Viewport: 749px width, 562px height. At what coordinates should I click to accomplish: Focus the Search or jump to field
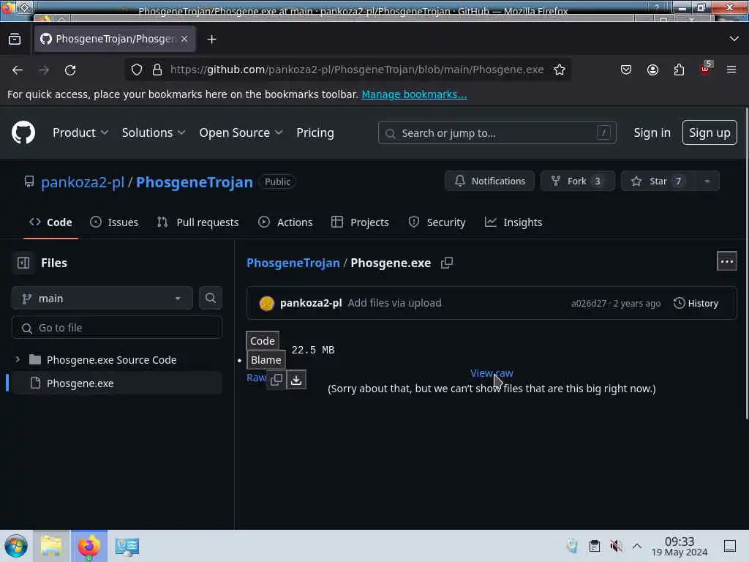tap(497, 133)
